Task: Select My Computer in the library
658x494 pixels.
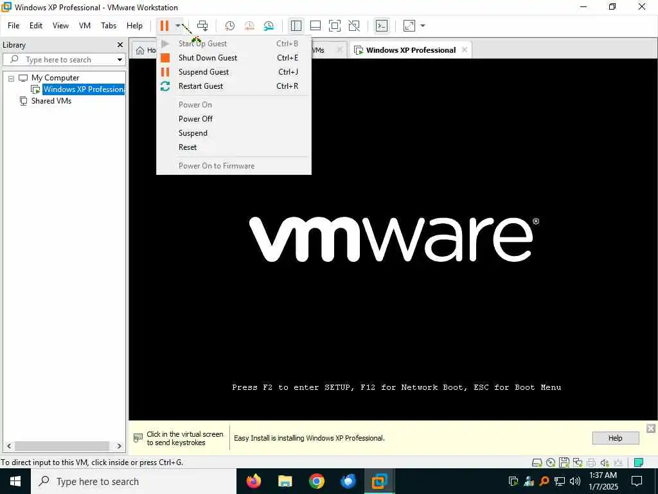Action: [x=55, y=78]
